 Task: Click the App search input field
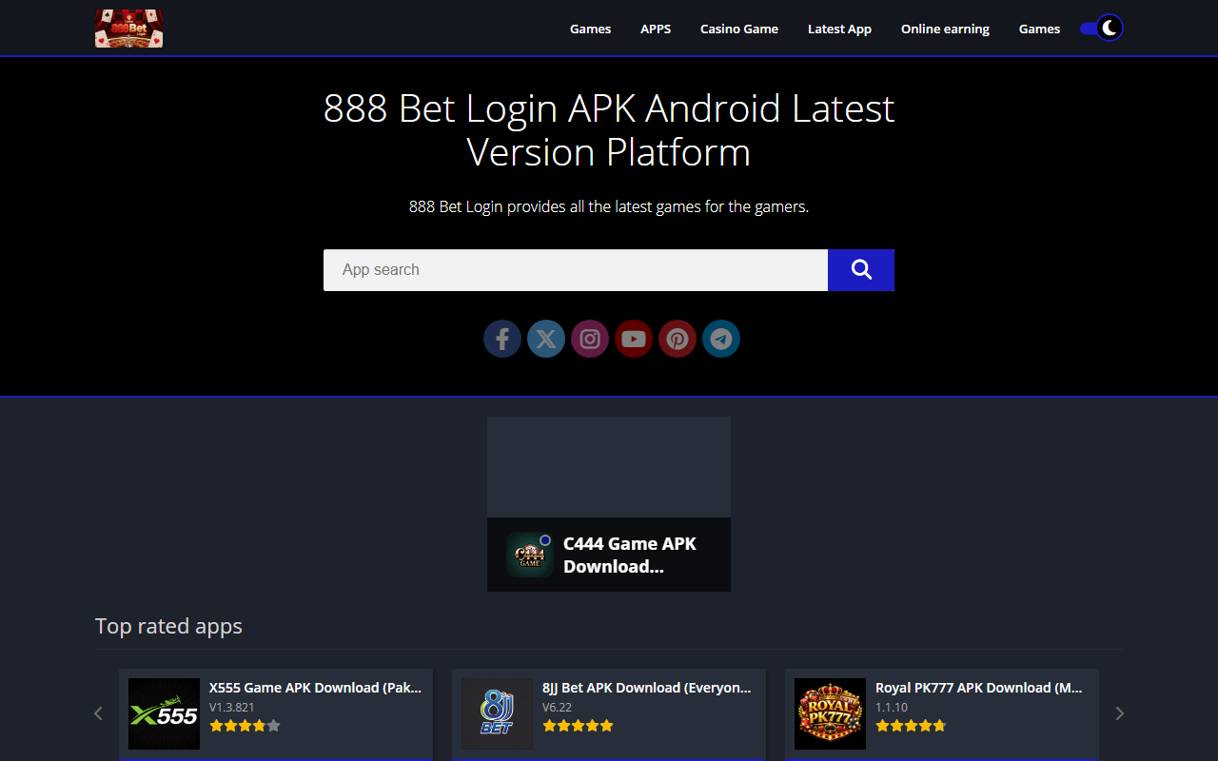click(x=576, y=270)
